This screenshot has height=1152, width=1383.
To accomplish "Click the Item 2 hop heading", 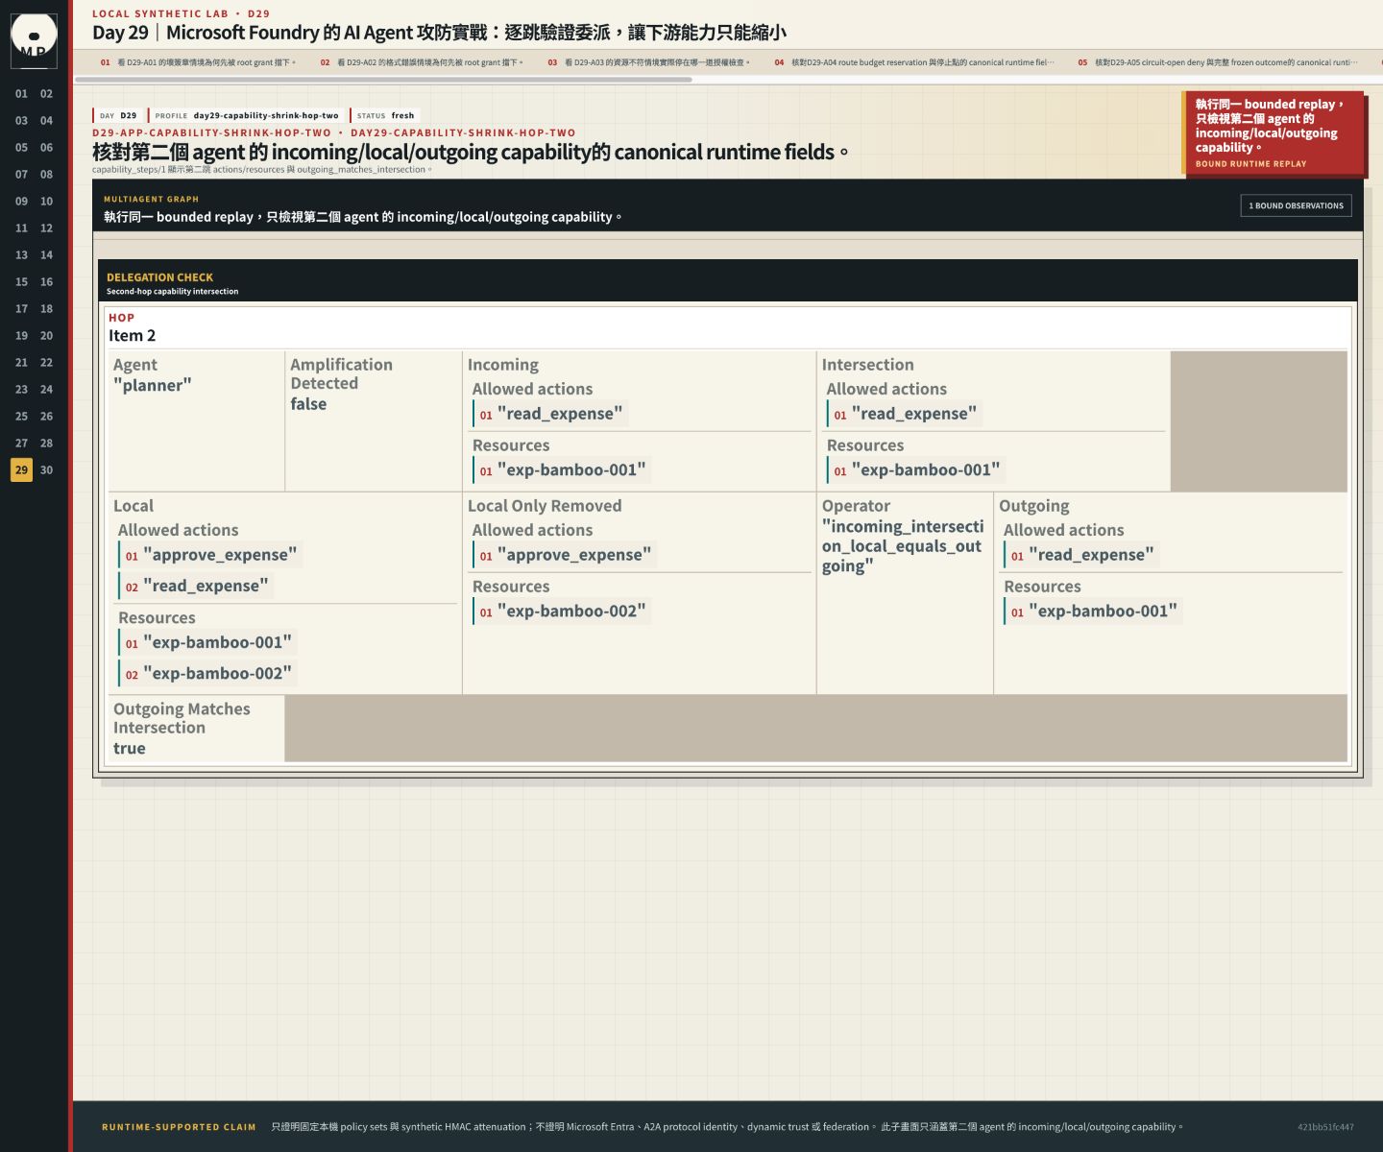I will (x=132, y=336).
